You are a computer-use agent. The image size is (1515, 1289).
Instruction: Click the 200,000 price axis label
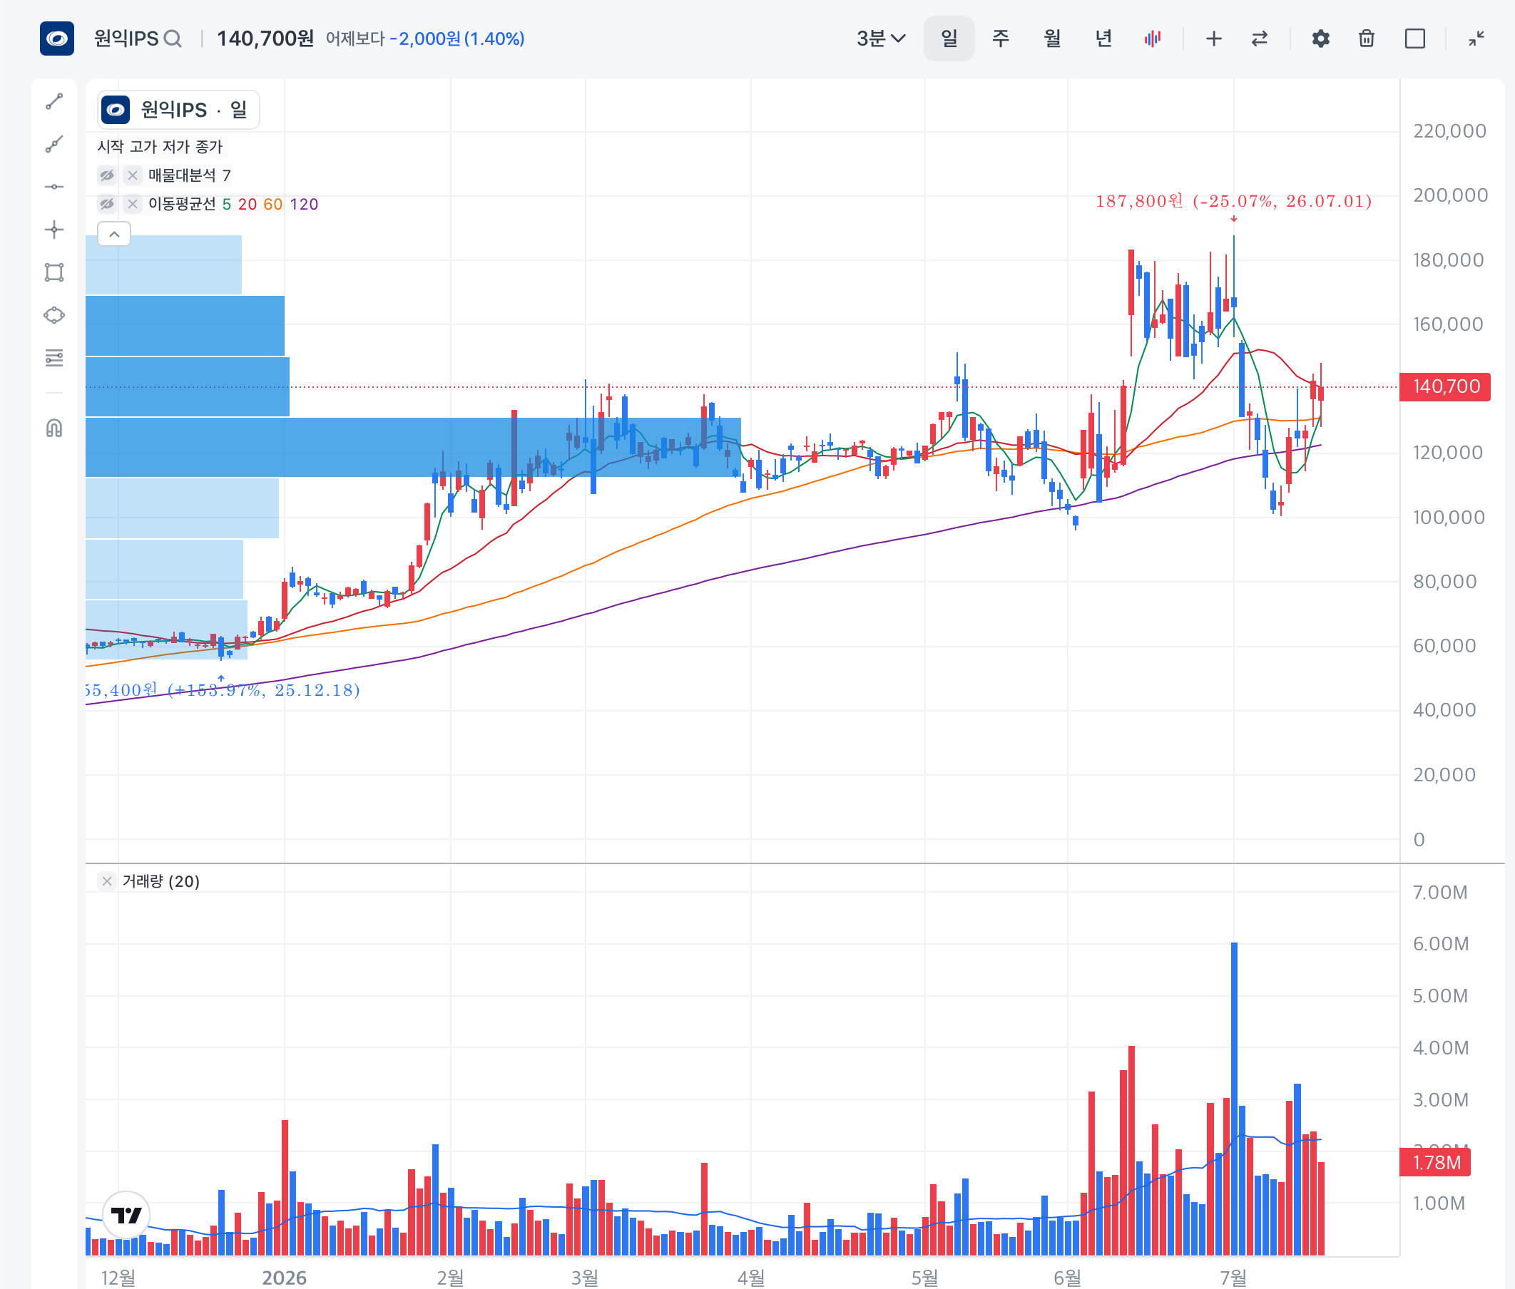[1450, 195]
